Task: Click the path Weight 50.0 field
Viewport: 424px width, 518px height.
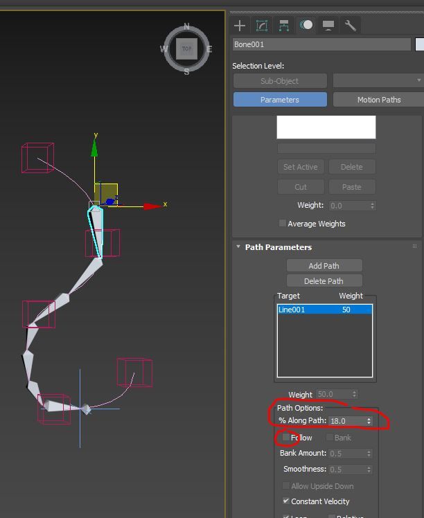Action: 333,394
